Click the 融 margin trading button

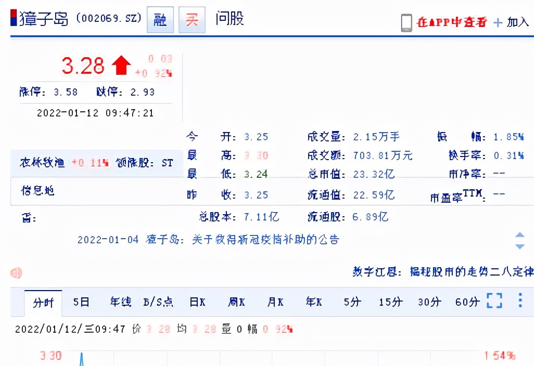(x=160, y=20)
